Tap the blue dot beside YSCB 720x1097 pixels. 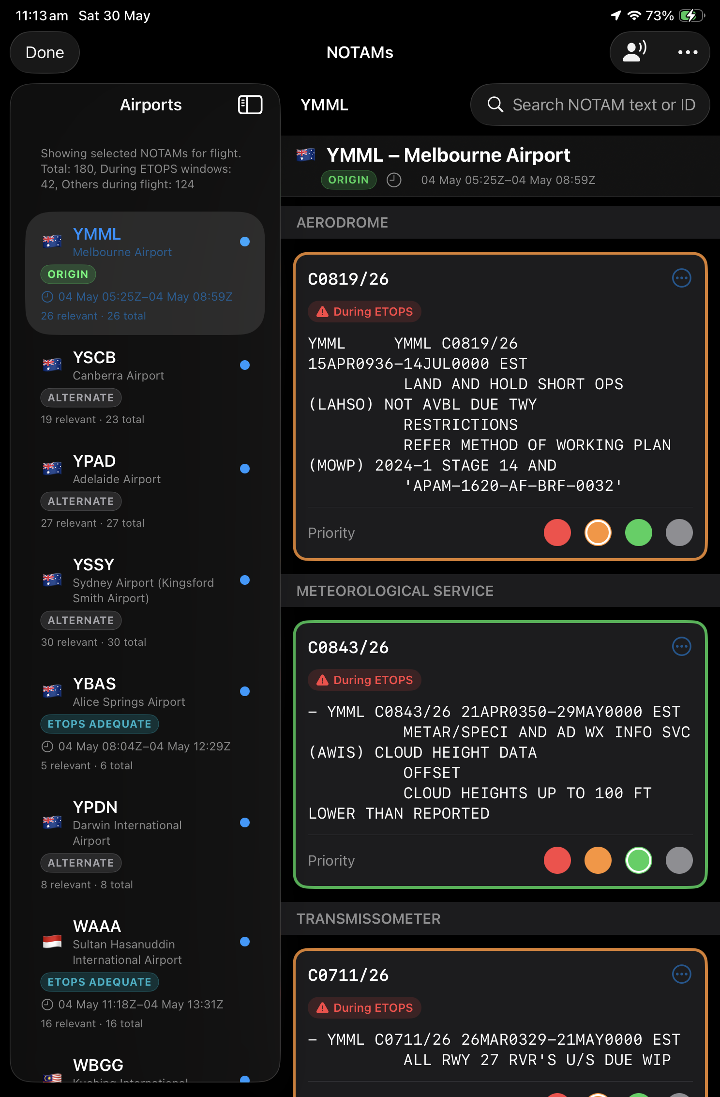coord(245,365)
